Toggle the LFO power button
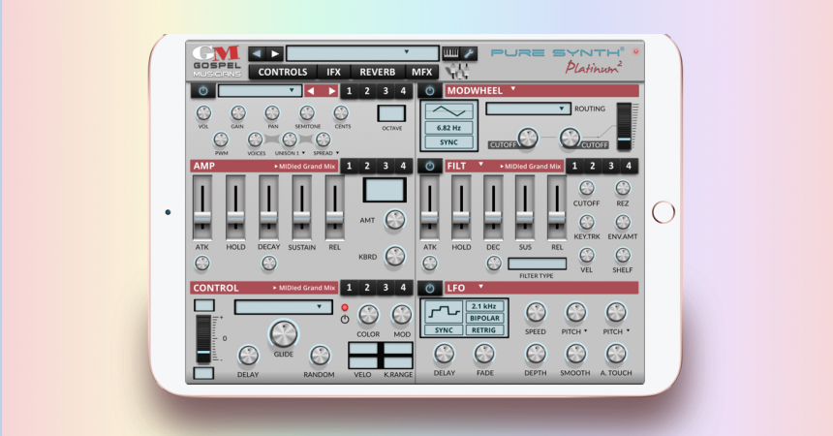The image size is (833, 436). 430,288
